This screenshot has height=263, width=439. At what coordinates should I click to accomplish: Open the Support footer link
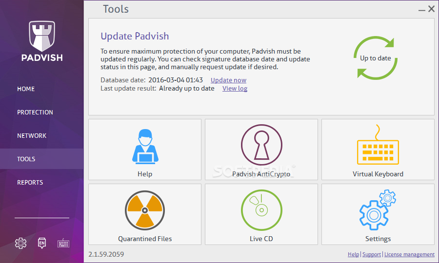tap(372, 254)
